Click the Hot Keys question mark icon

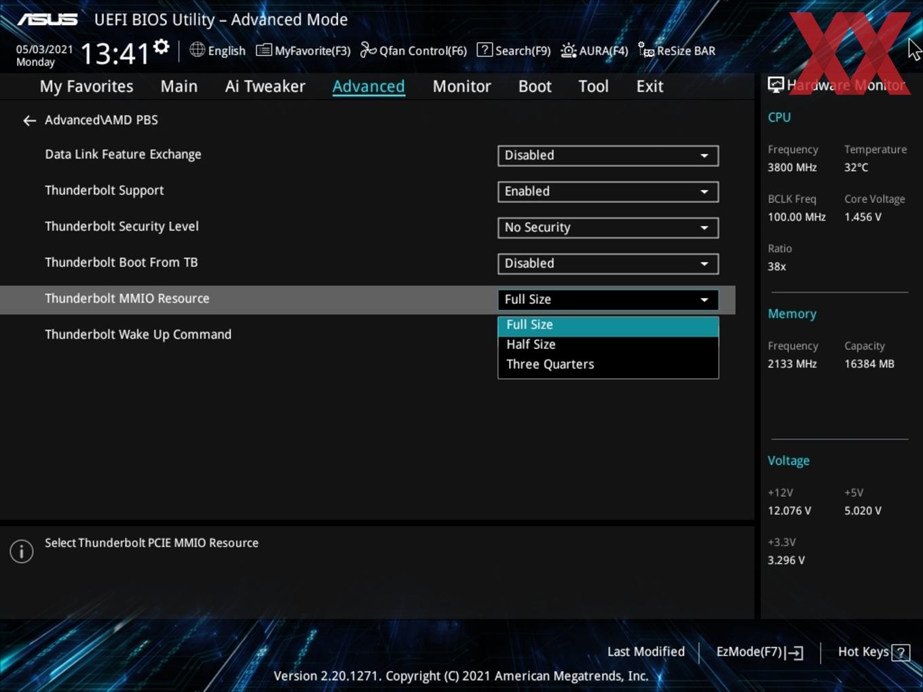point(901,653)
